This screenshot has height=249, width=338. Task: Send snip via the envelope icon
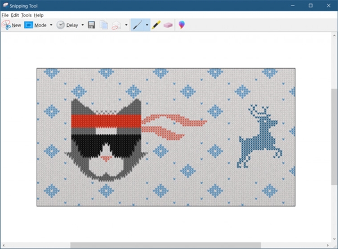(116, 25)
